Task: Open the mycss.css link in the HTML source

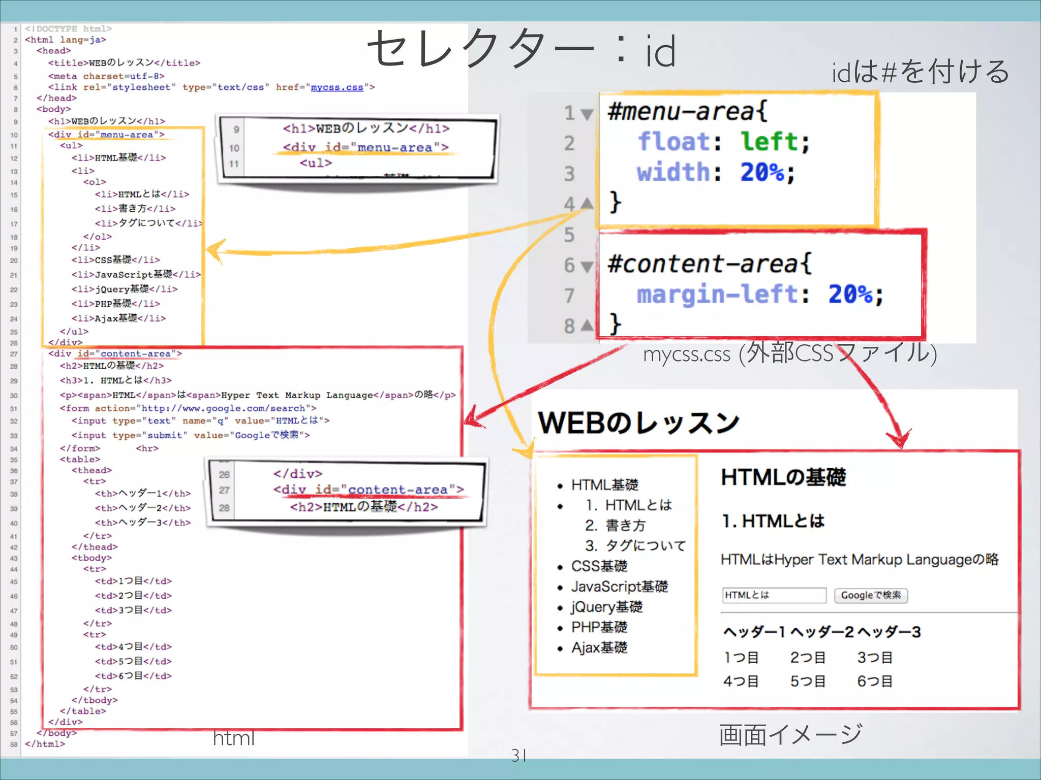Action: tap(337, 87)
